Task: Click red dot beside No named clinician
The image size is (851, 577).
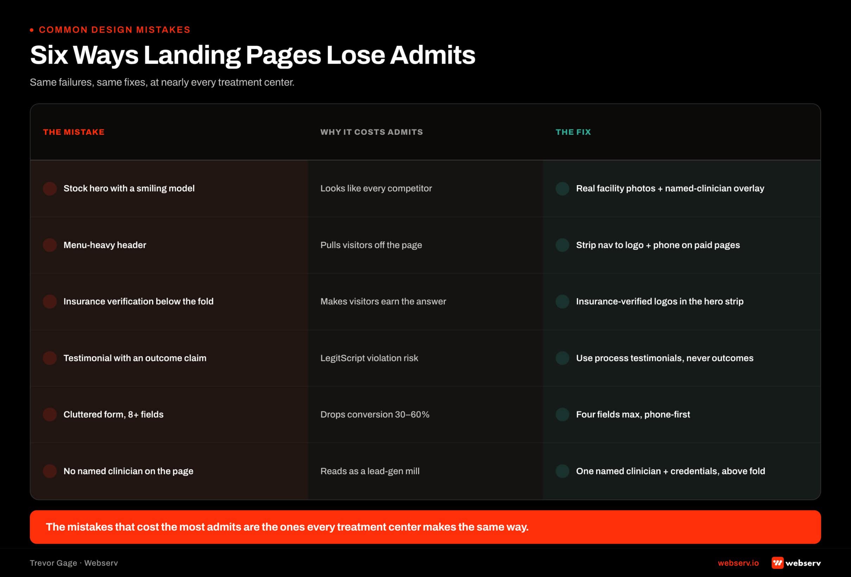Action: (50, 471)
